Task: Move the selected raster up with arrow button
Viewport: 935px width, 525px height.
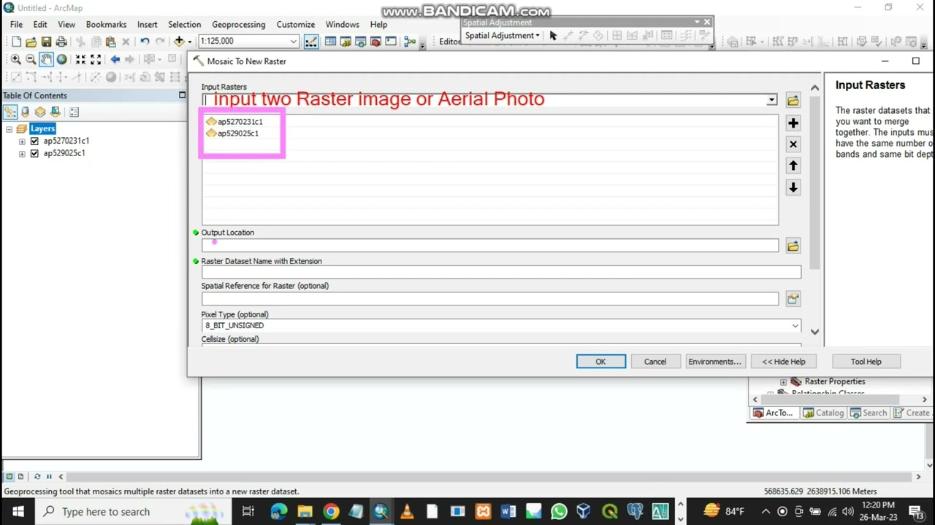Action: tap(793, 166)
